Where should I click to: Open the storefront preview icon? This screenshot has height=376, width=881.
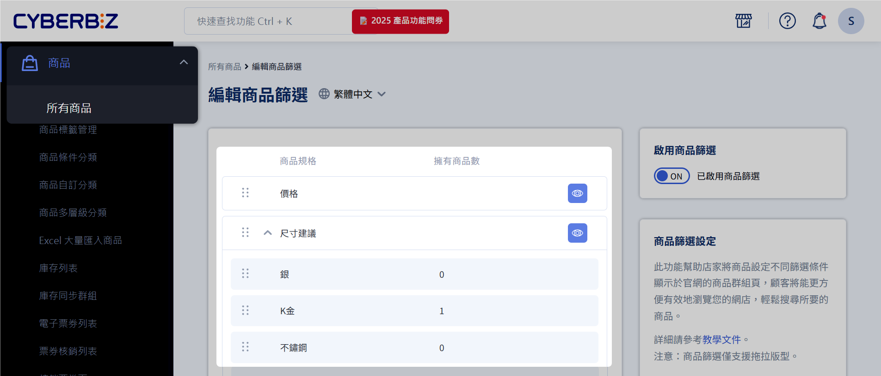coord(743,21)
